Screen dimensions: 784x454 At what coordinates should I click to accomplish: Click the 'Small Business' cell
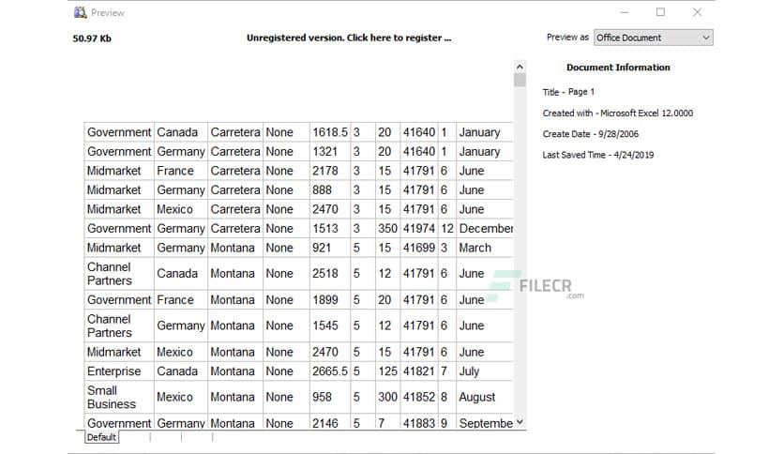click(119, 397)
